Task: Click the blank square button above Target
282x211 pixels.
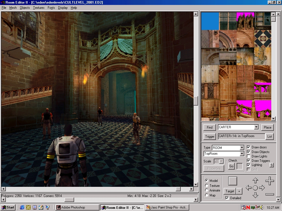Action: point(232,181)
